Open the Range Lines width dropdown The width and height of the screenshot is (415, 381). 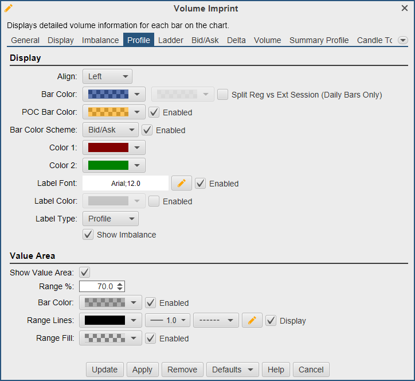(x=167, y=321)
